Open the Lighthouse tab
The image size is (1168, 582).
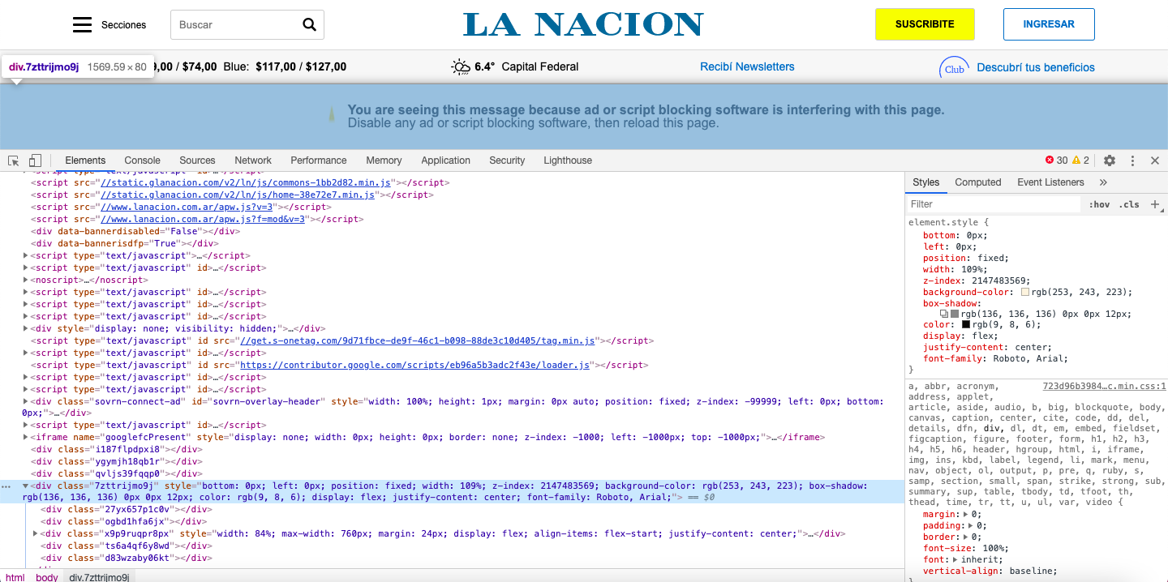(x=568, y=160)
